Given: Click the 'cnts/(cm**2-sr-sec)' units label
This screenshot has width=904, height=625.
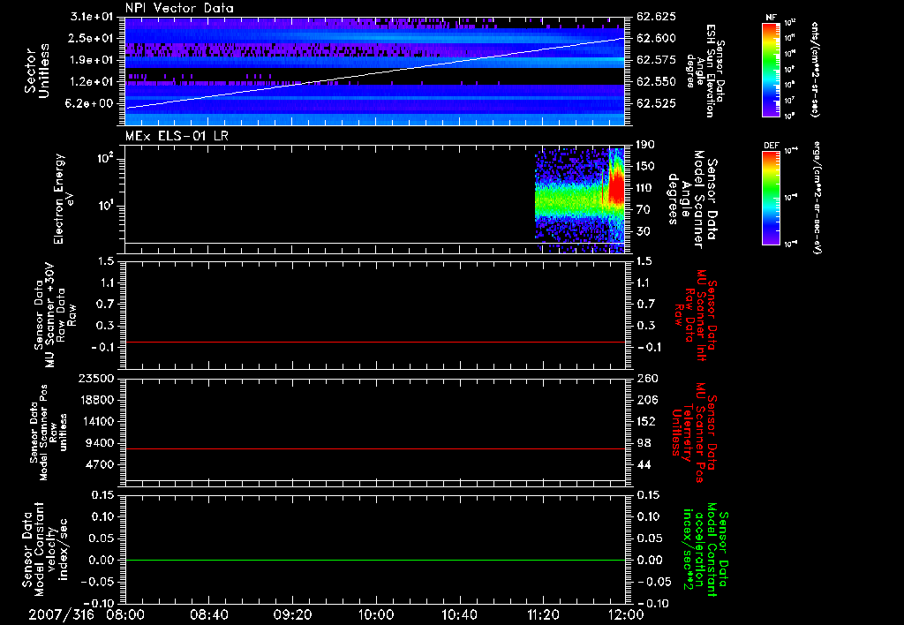Looking at the screenshot, I should click(x=815, y=69).
